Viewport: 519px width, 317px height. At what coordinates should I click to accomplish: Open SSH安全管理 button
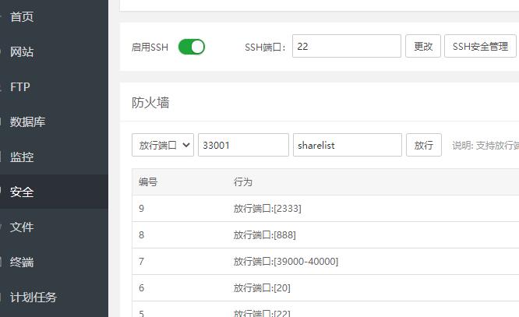click(480, 46)
